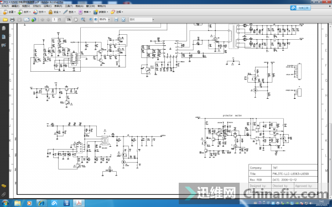Choose the Hand pan tool
Image resolution: width=332 pixels, height=207 pixels.
[76, 20]
